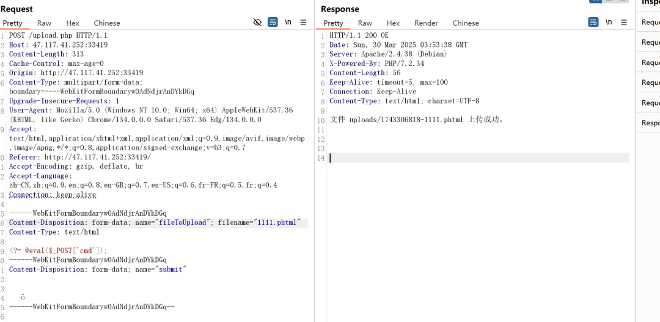Click the Date: Sun, 30 Mar 2025 header
Image resolution: width=660 pixels, height=322 pixels.
(x=398, y=45)
